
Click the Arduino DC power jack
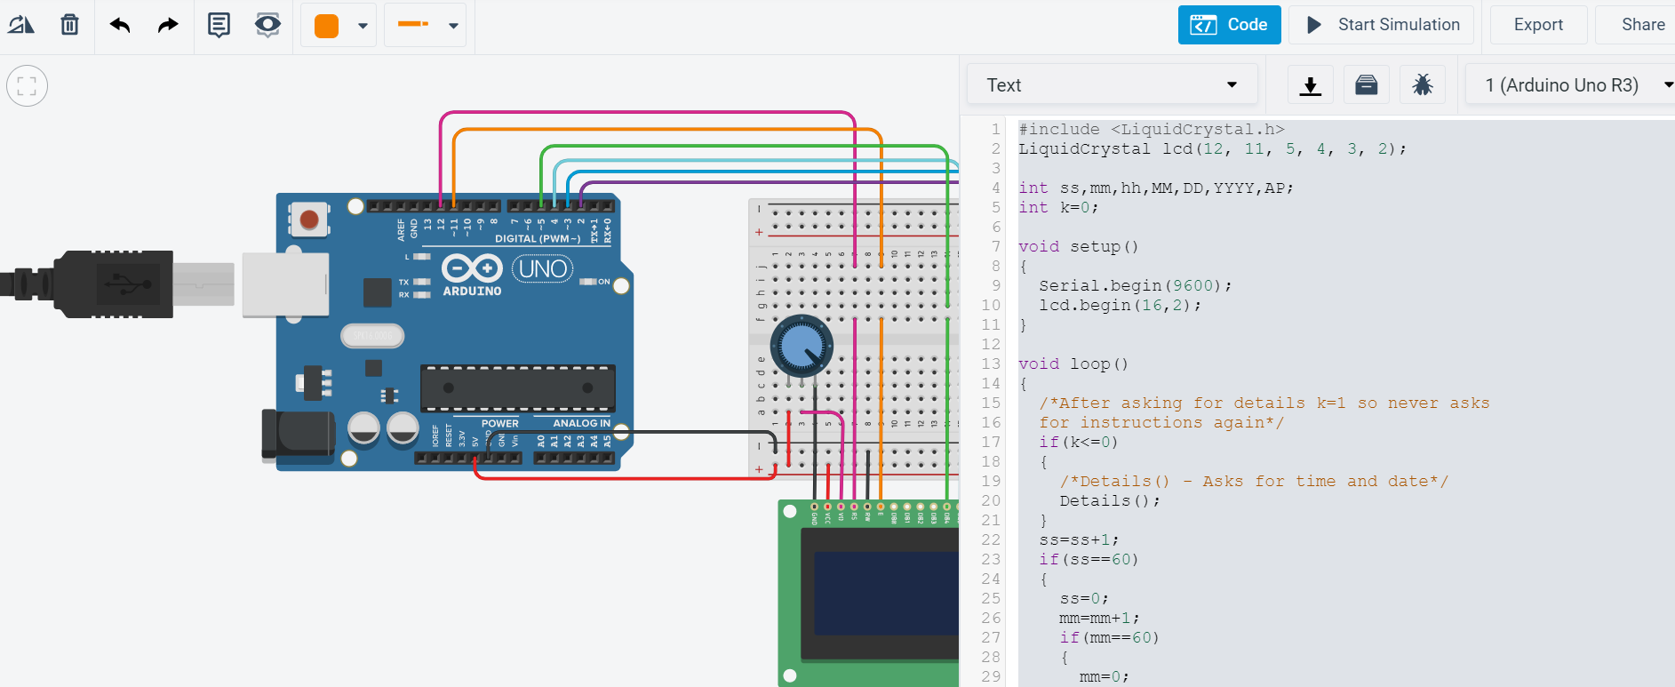[298, 435]
